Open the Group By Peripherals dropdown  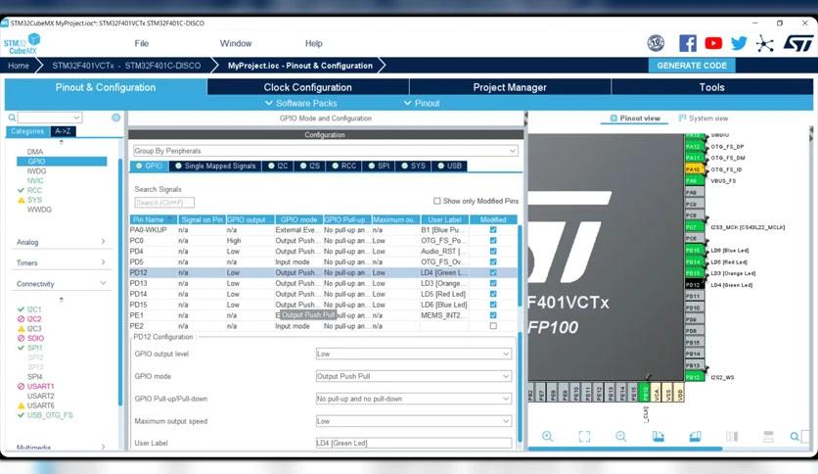[326, 151]
